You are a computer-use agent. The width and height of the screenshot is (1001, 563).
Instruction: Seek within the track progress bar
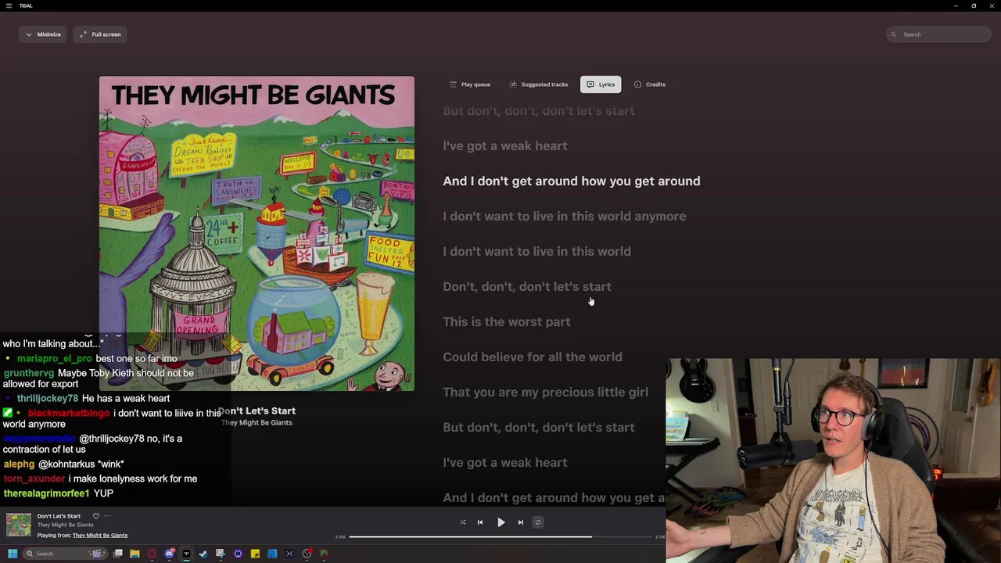[x=500, y=537]
